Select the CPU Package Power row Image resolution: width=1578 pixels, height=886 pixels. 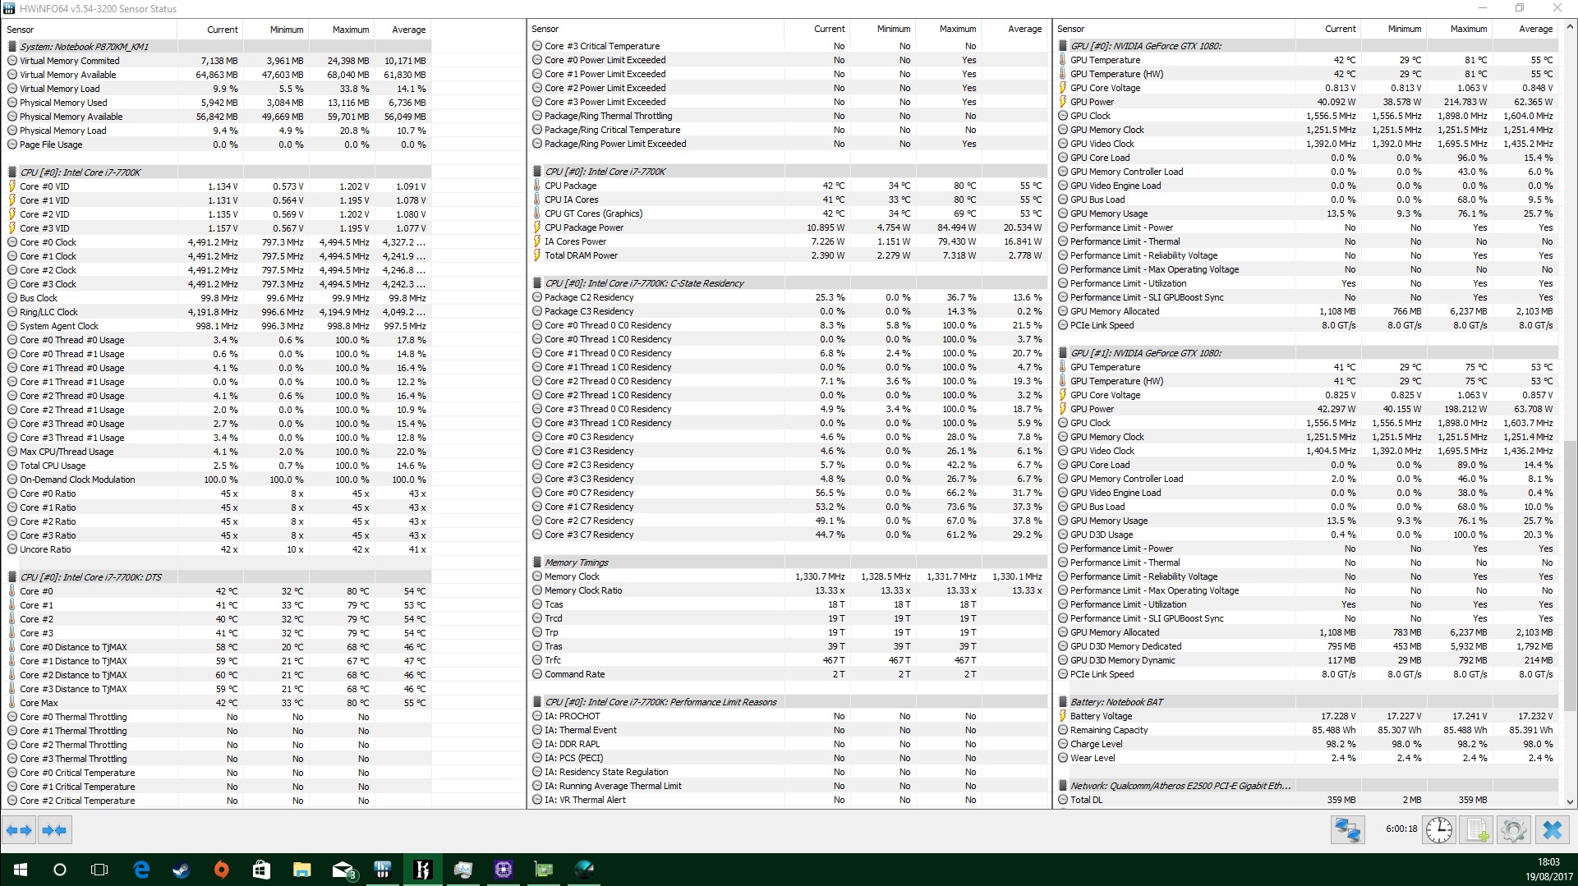click(x=787, y=227)
